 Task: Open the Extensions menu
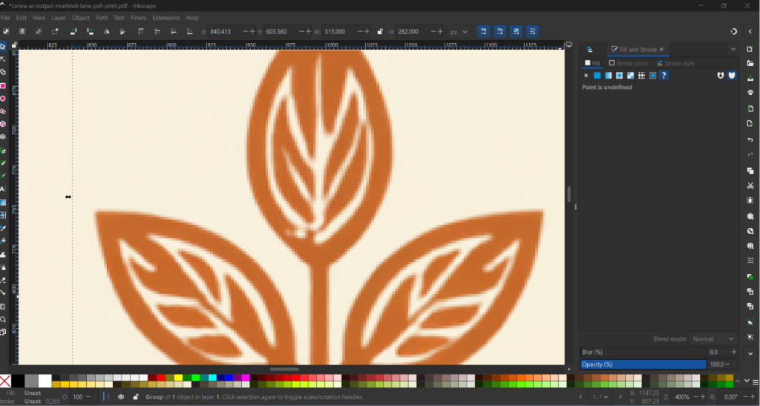166,18
